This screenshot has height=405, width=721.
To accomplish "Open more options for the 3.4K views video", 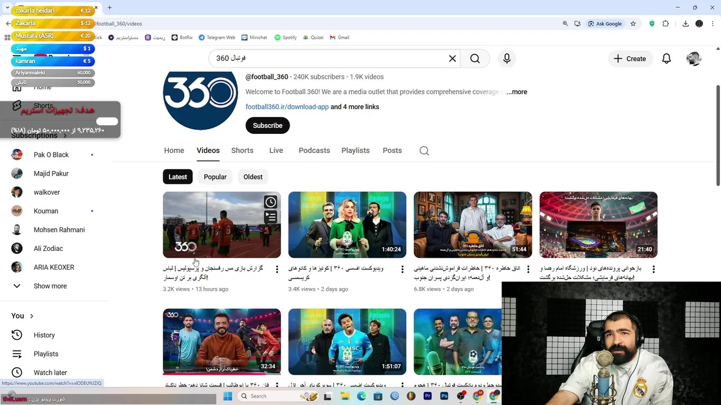I will 402,269.
